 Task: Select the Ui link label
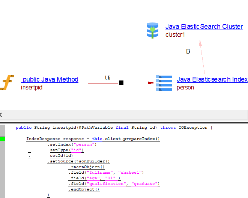[108, 78]
